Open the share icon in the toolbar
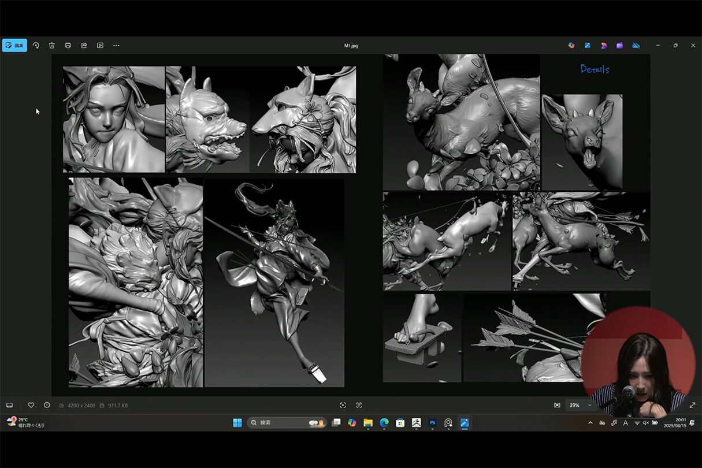 [x=84, y=45]
